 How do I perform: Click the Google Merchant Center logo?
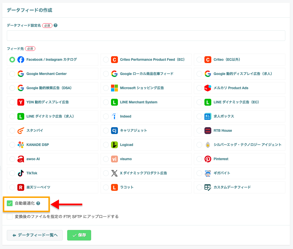[21, 74]
